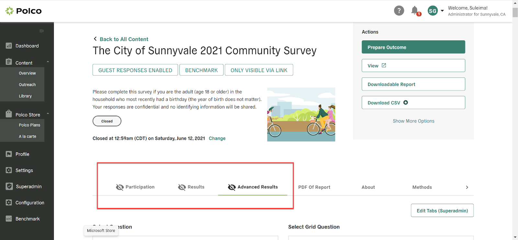Open the Downloadable Report
518x240 pixels.
click(x=413, y=84)
